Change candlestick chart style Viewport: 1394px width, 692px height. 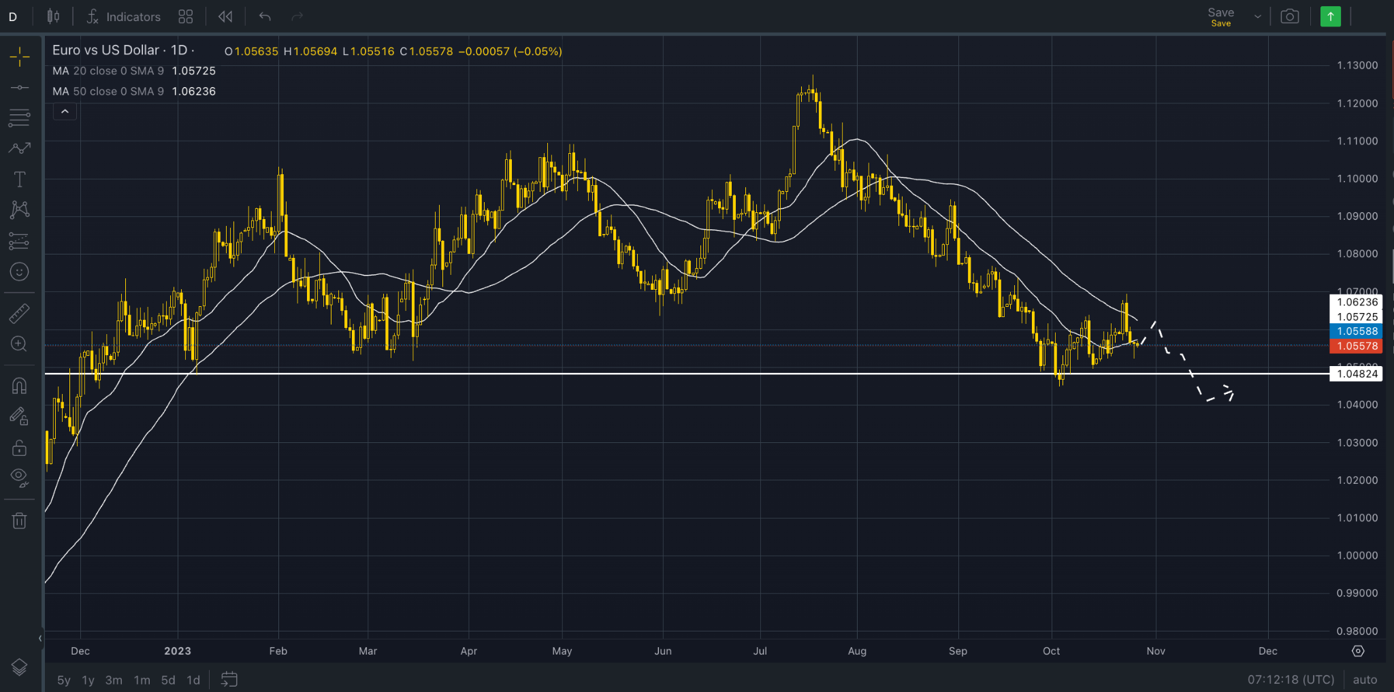(x=53, y=16)
